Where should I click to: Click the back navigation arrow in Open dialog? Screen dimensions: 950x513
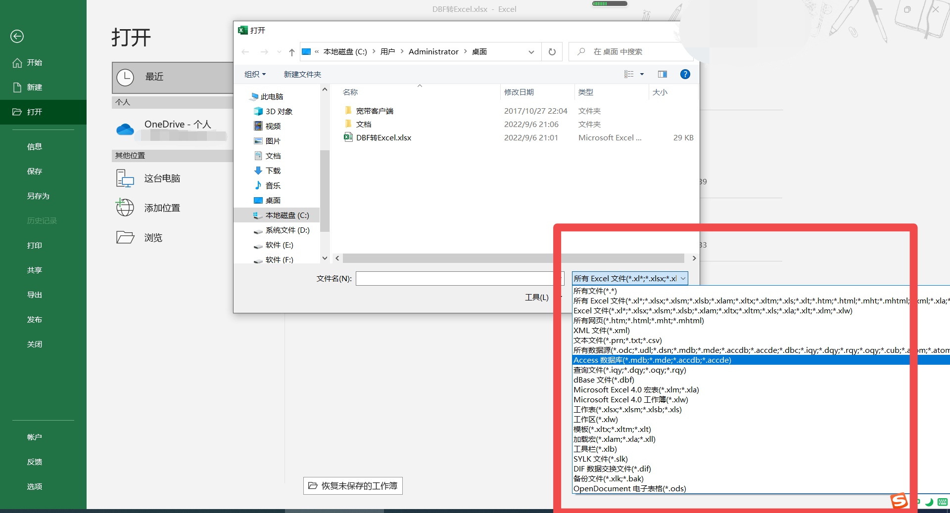pyautogui.click(x=245, y=51)
